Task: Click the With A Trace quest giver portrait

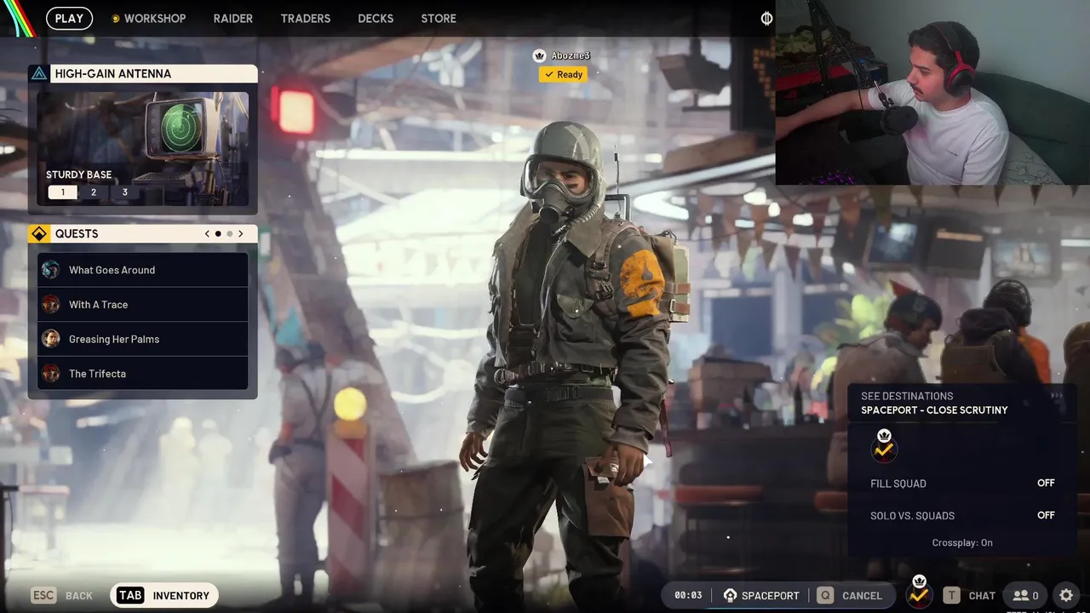Action: coord(51,304)
